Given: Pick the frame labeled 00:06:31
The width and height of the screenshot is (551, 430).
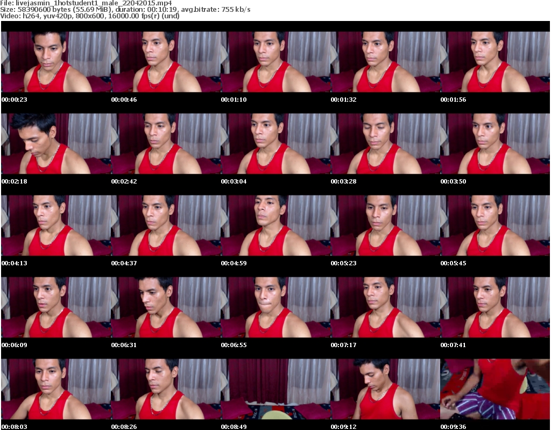Looking at the screenshot, I should click(x=166, y=307).
